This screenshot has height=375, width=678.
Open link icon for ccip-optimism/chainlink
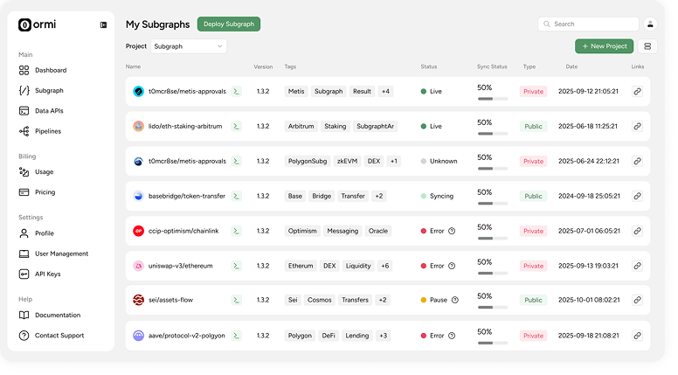click(x=637, y=231)
